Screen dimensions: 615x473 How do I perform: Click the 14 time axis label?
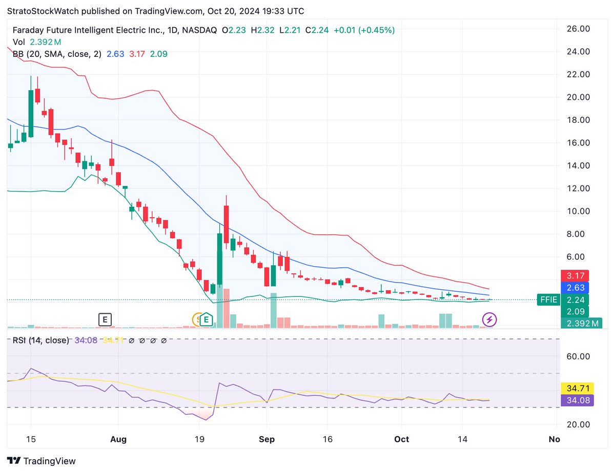tap(462, 439)
